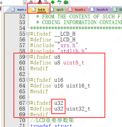Collapse the #ifndef u8 fold at line 59
This screenshot has height=127, width=122.
tap(28, 57)
